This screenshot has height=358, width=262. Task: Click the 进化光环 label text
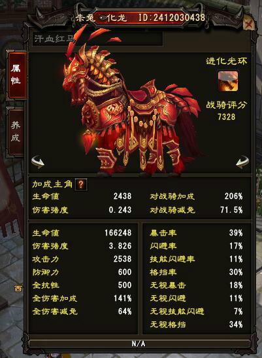[227, 61]
